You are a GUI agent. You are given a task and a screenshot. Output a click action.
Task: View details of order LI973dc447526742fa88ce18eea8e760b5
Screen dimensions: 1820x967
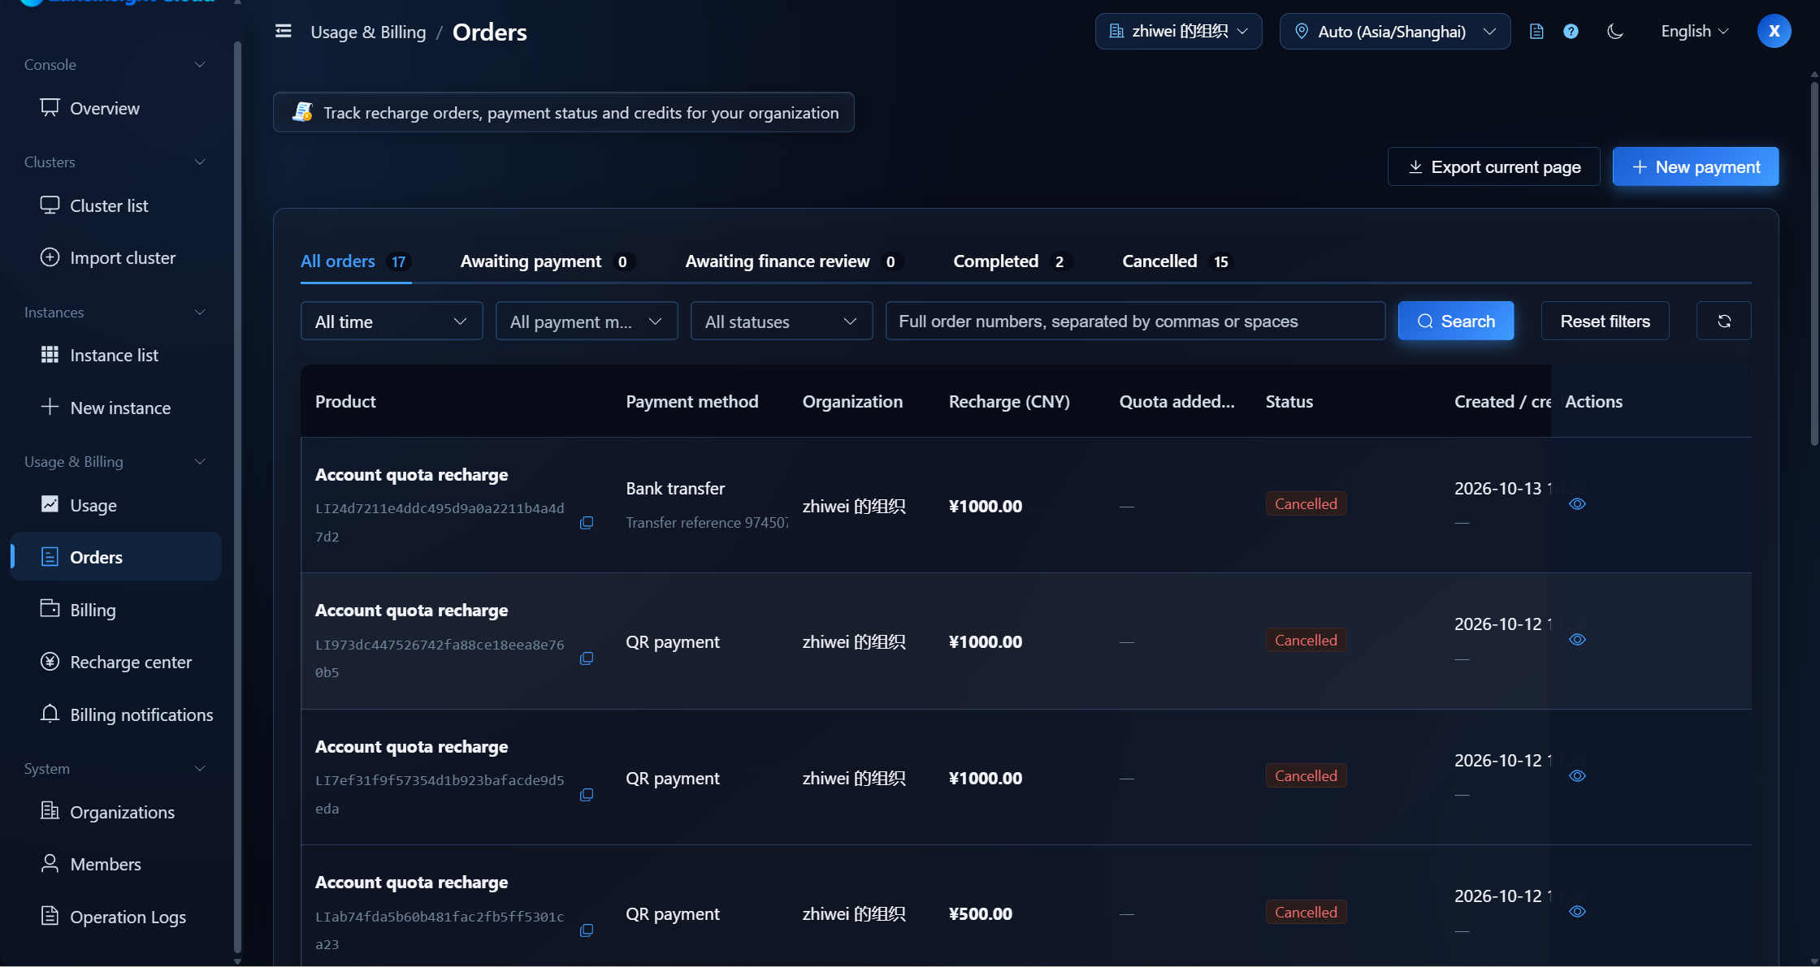click(x=1577, y=640)
